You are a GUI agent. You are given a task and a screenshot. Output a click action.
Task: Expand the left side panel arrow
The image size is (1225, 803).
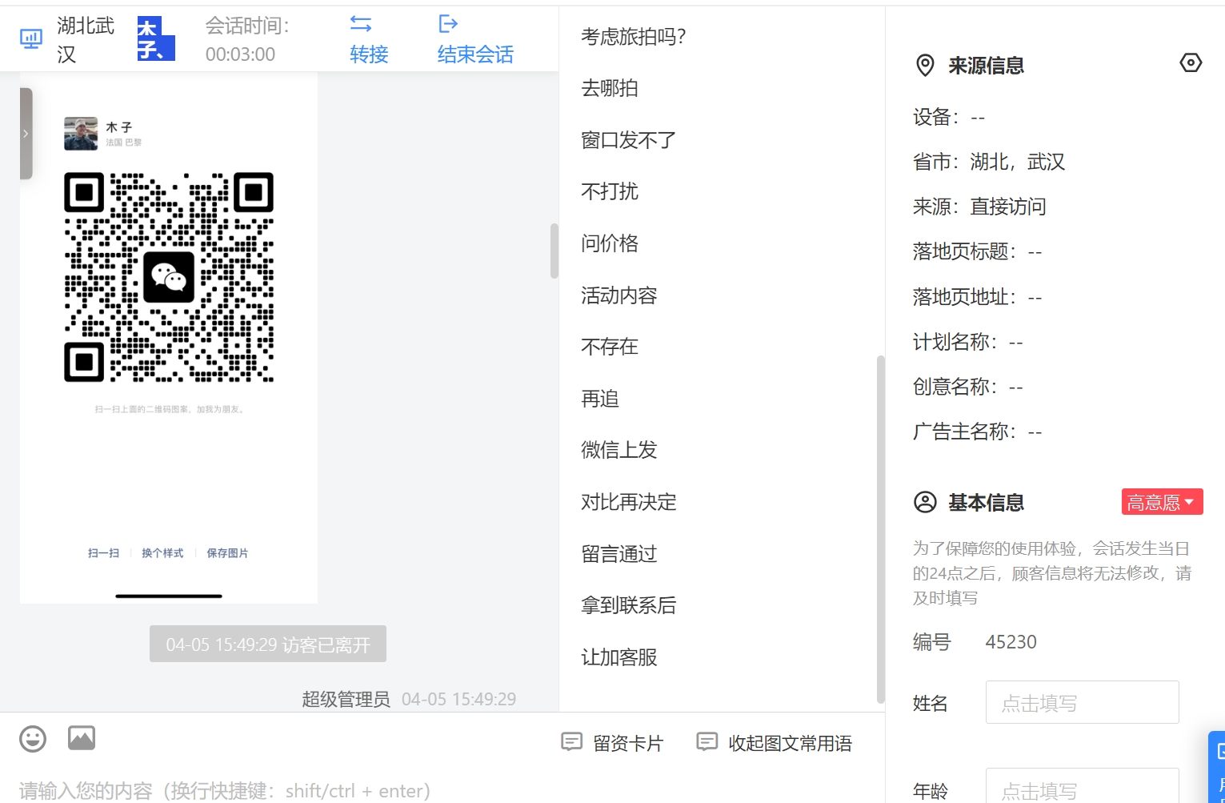pyautogui.click(x=26, y=134)
